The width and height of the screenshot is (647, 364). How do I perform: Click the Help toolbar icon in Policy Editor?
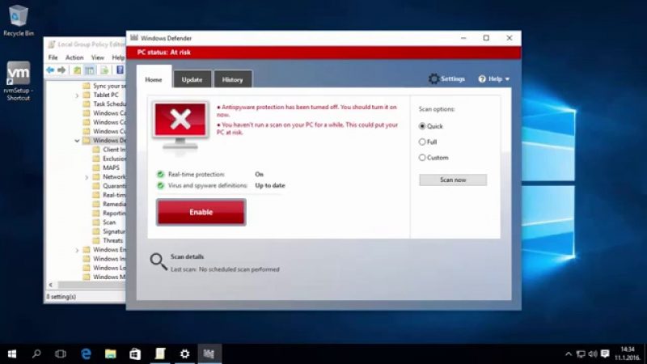[120, 70]
